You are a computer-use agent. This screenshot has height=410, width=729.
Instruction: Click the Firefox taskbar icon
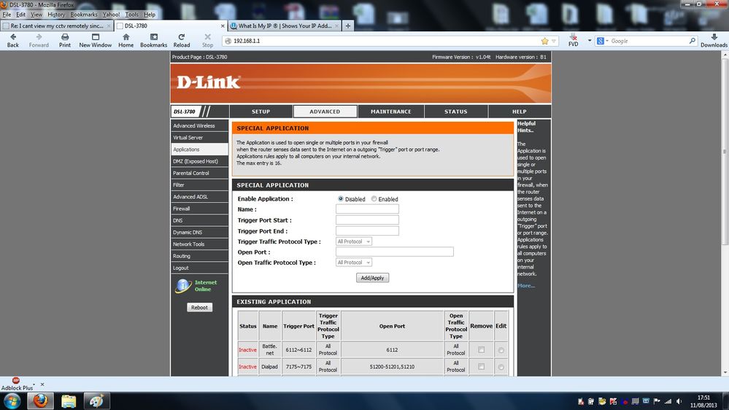(40, 401)
